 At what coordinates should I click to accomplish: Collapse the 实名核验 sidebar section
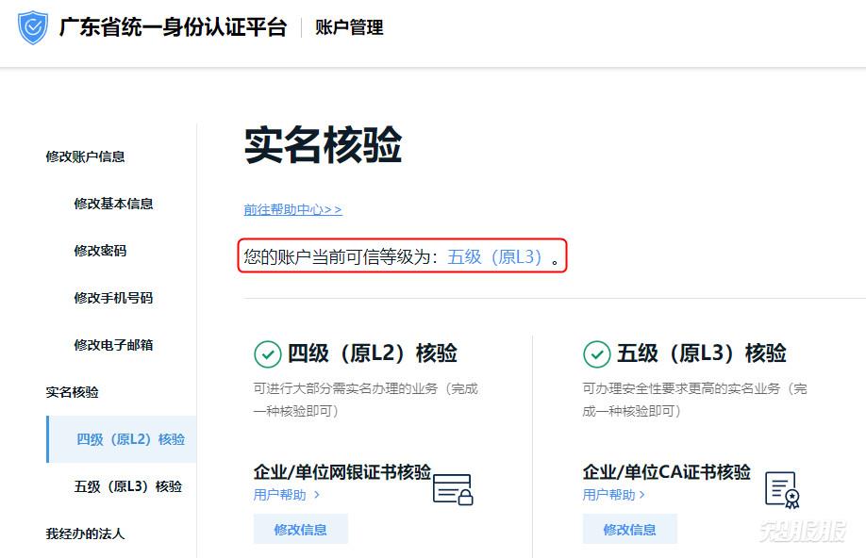[73, 392]
